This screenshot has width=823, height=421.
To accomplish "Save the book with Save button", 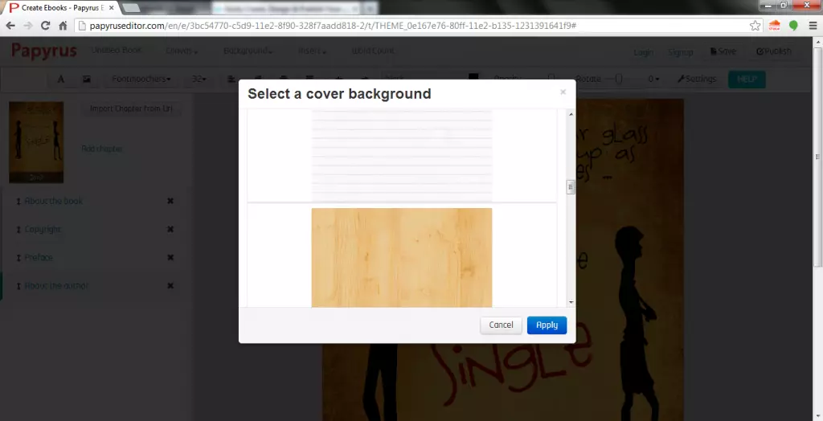I will (x=723, y=51).
